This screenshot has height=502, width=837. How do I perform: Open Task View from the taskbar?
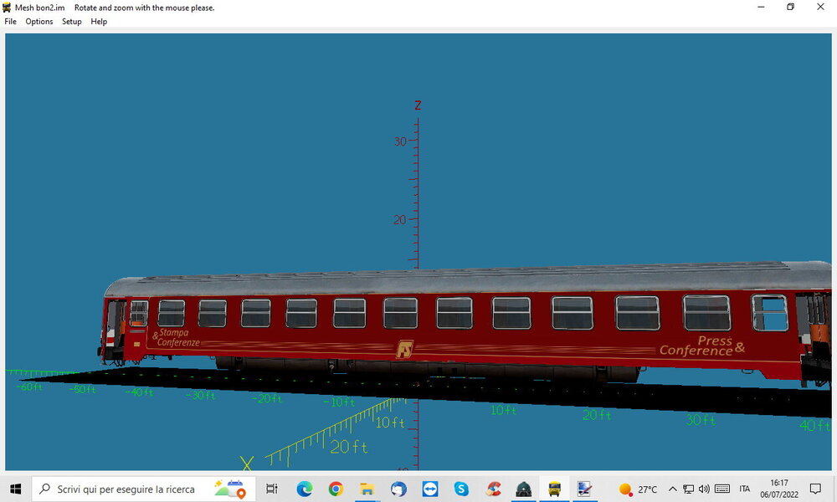(272, 489)
